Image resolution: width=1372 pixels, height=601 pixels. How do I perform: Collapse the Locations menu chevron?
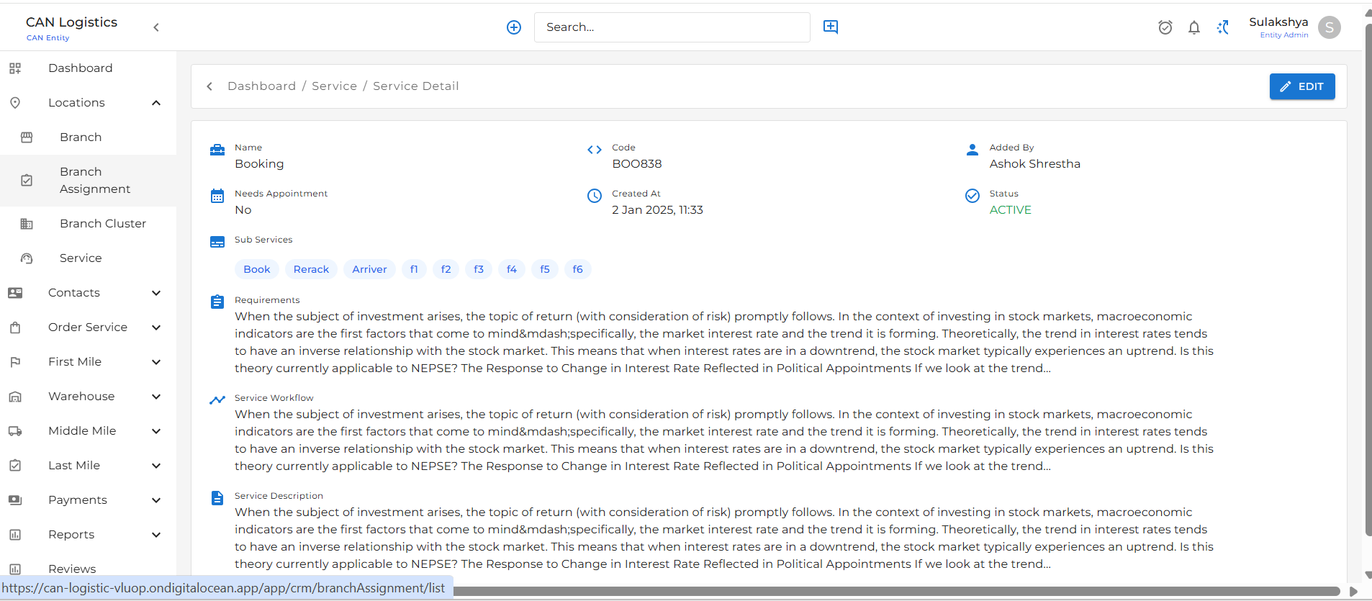(x=156, y=103)
